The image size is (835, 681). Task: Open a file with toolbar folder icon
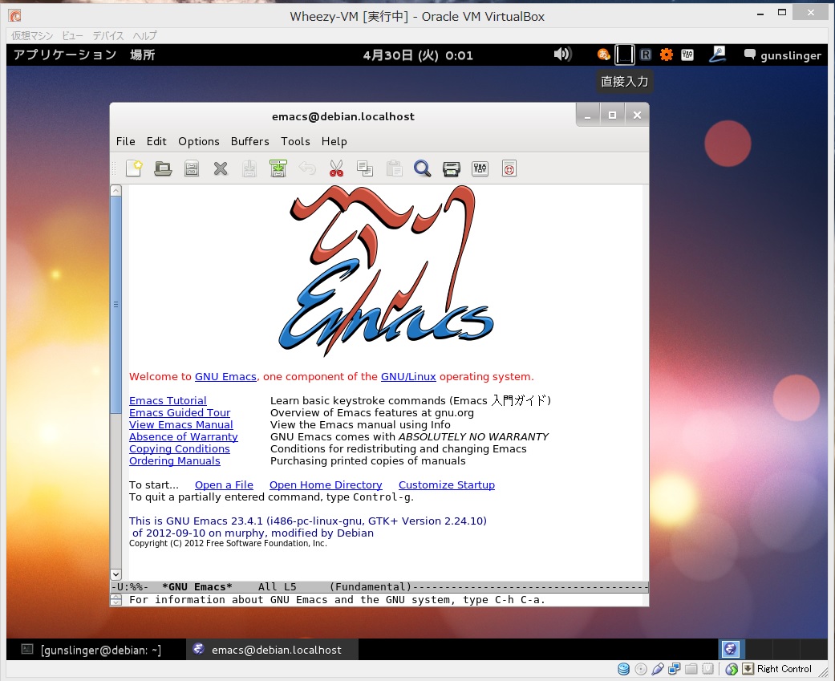(x=163, y=168)
